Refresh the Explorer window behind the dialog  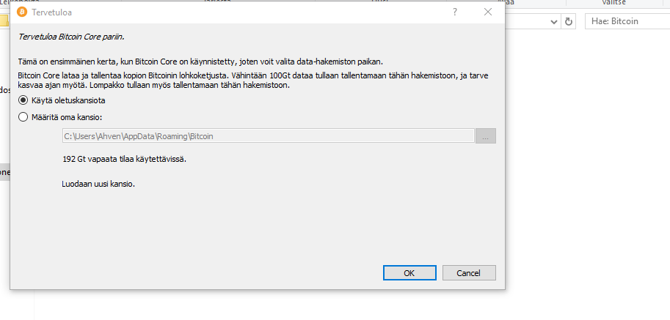point(568,21)
